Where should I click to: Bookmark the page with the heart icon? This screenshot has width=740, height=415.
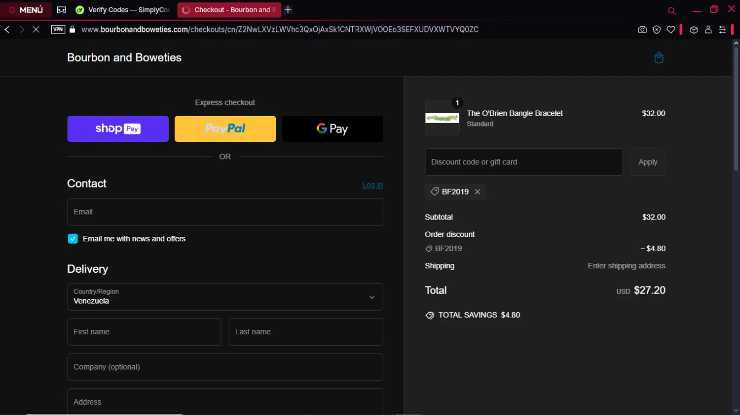671,30
